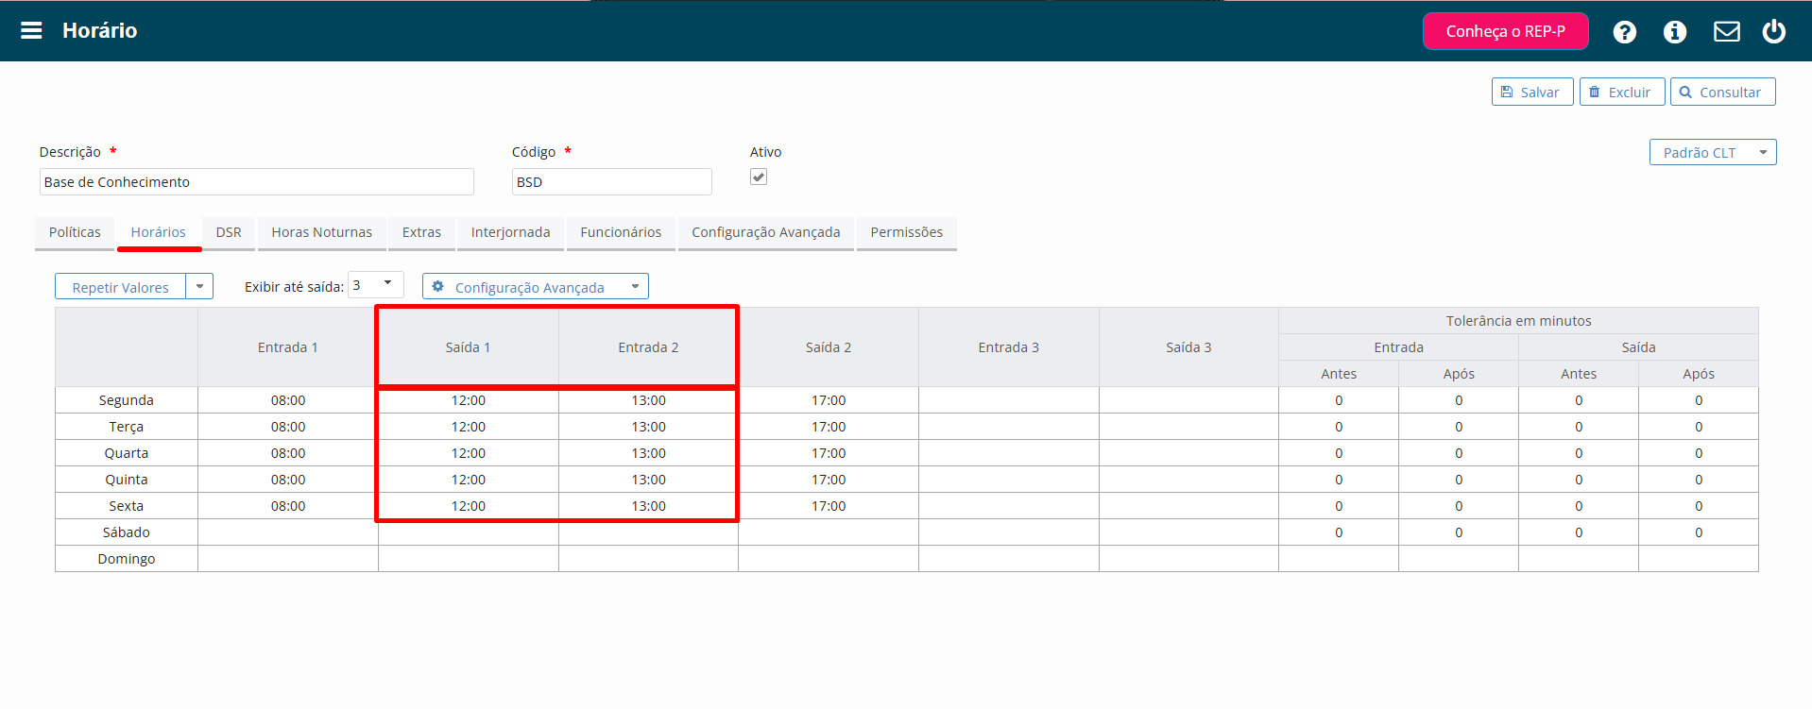Click the Entrada 1 column header
Viewport: 1812px width, 709px height.
point(288,347)
